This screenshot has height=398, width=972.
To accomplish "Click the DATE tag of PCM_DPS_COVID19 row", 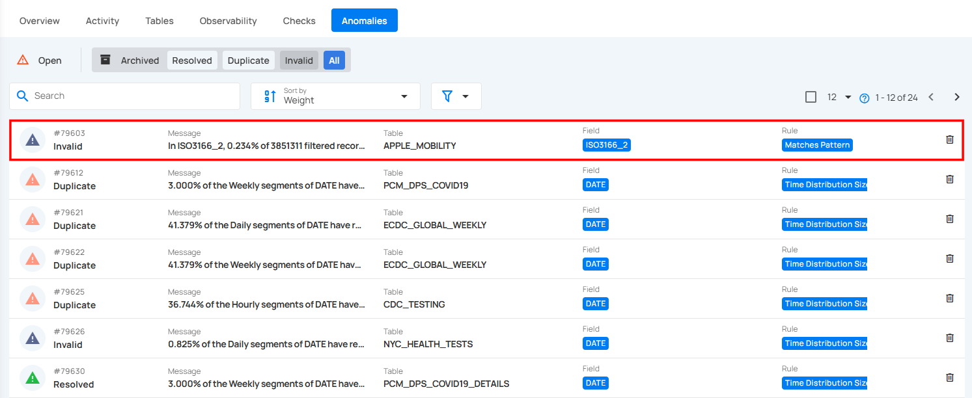I will (596, 185).
